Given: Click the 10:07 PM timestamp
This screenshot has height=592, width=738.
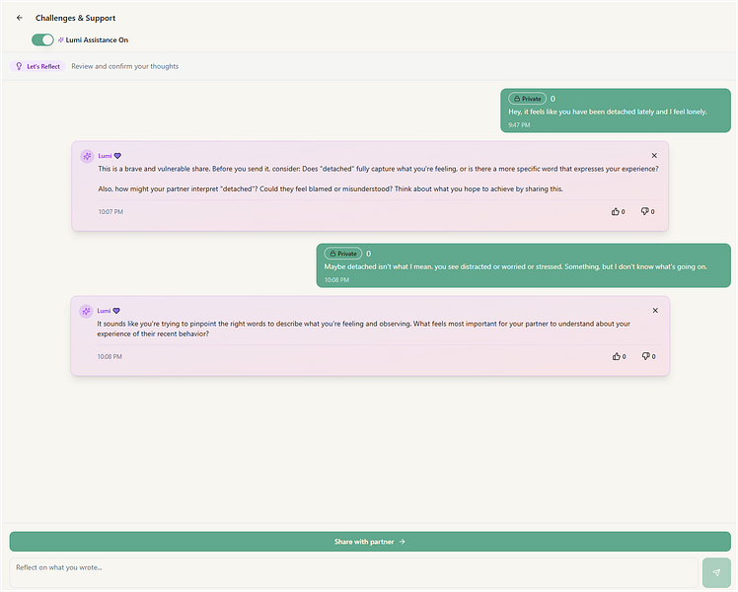Looking at the screenshot, I should click(x=111, y=212).
